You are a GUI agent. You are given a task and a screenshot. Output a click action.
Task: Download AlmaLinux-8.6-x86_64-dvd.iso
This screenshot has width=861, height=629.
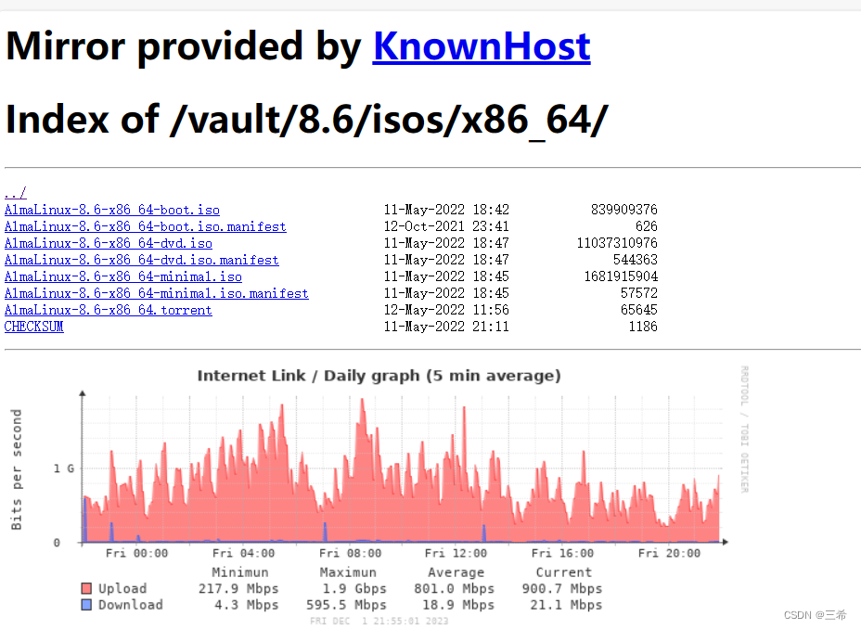tap(109, 243)
